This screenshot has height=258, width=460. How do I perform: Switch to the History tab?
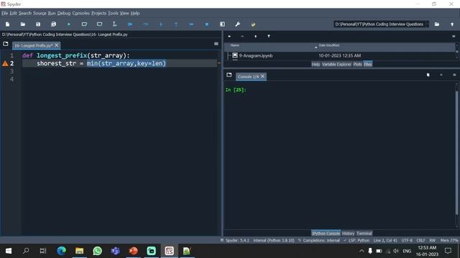pyautogui.click(x=348, y=234)
